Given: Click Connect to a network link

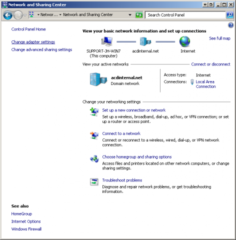Looking at the screenshot, I should [121, 133].
